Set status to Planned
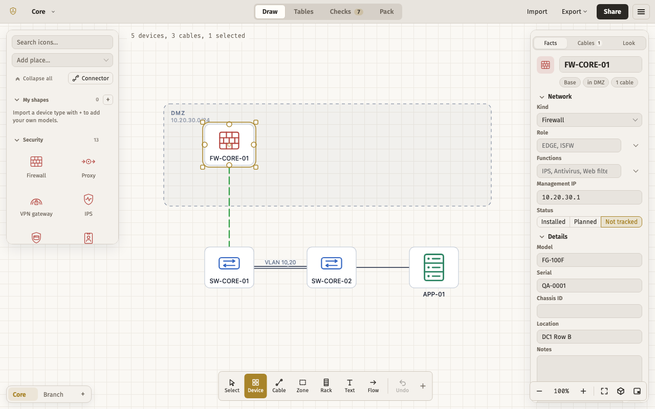Screen dimensions: 655x409 tap(585, 222)
